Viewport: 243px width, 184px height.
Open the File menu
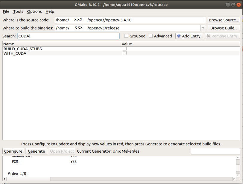(x=6, y=11)
